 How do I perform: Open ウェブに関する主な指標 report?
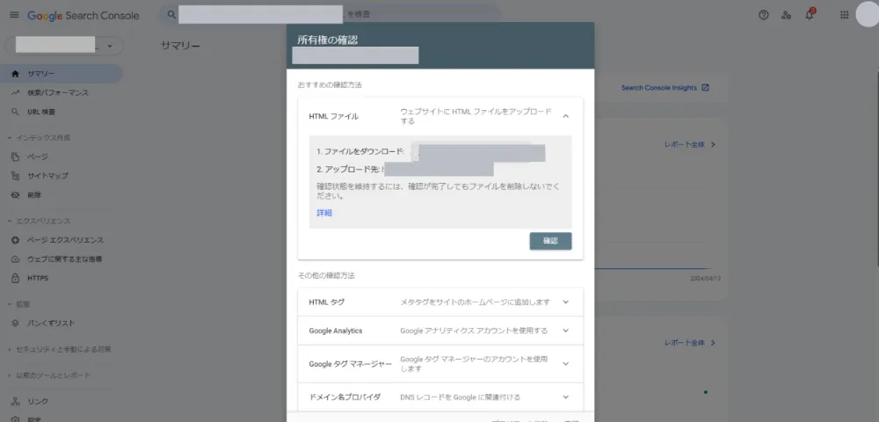(62, 259)
